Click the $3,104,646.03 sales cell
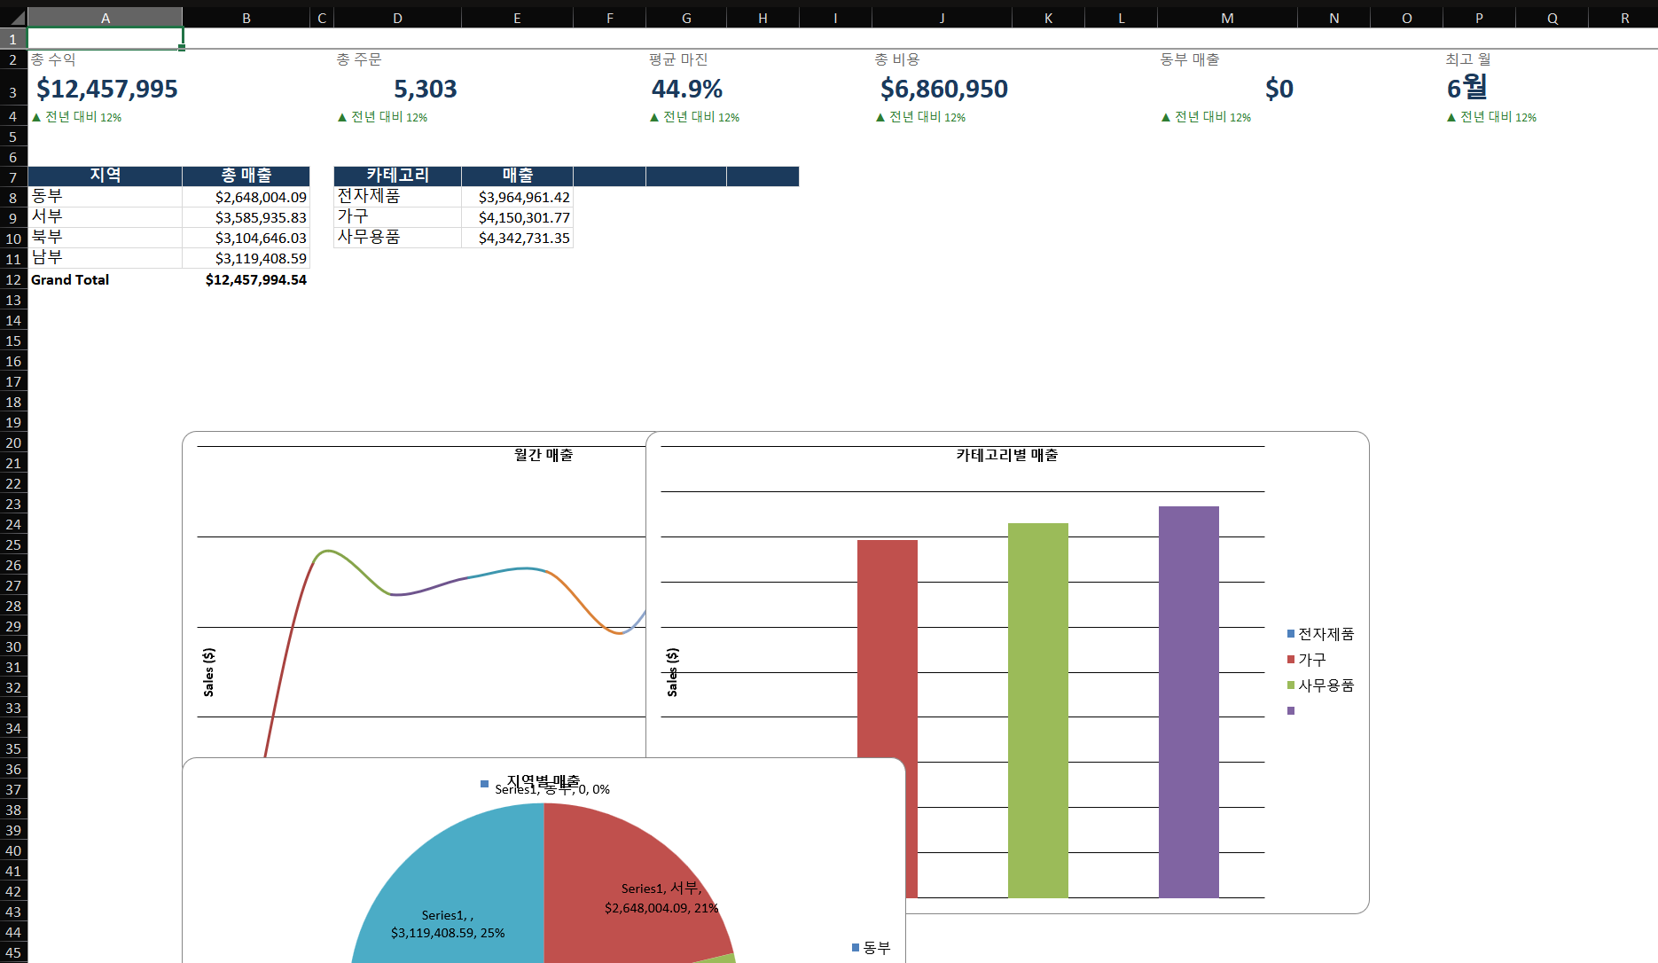This screenshot has width=1658, height=963. point(246,238)
